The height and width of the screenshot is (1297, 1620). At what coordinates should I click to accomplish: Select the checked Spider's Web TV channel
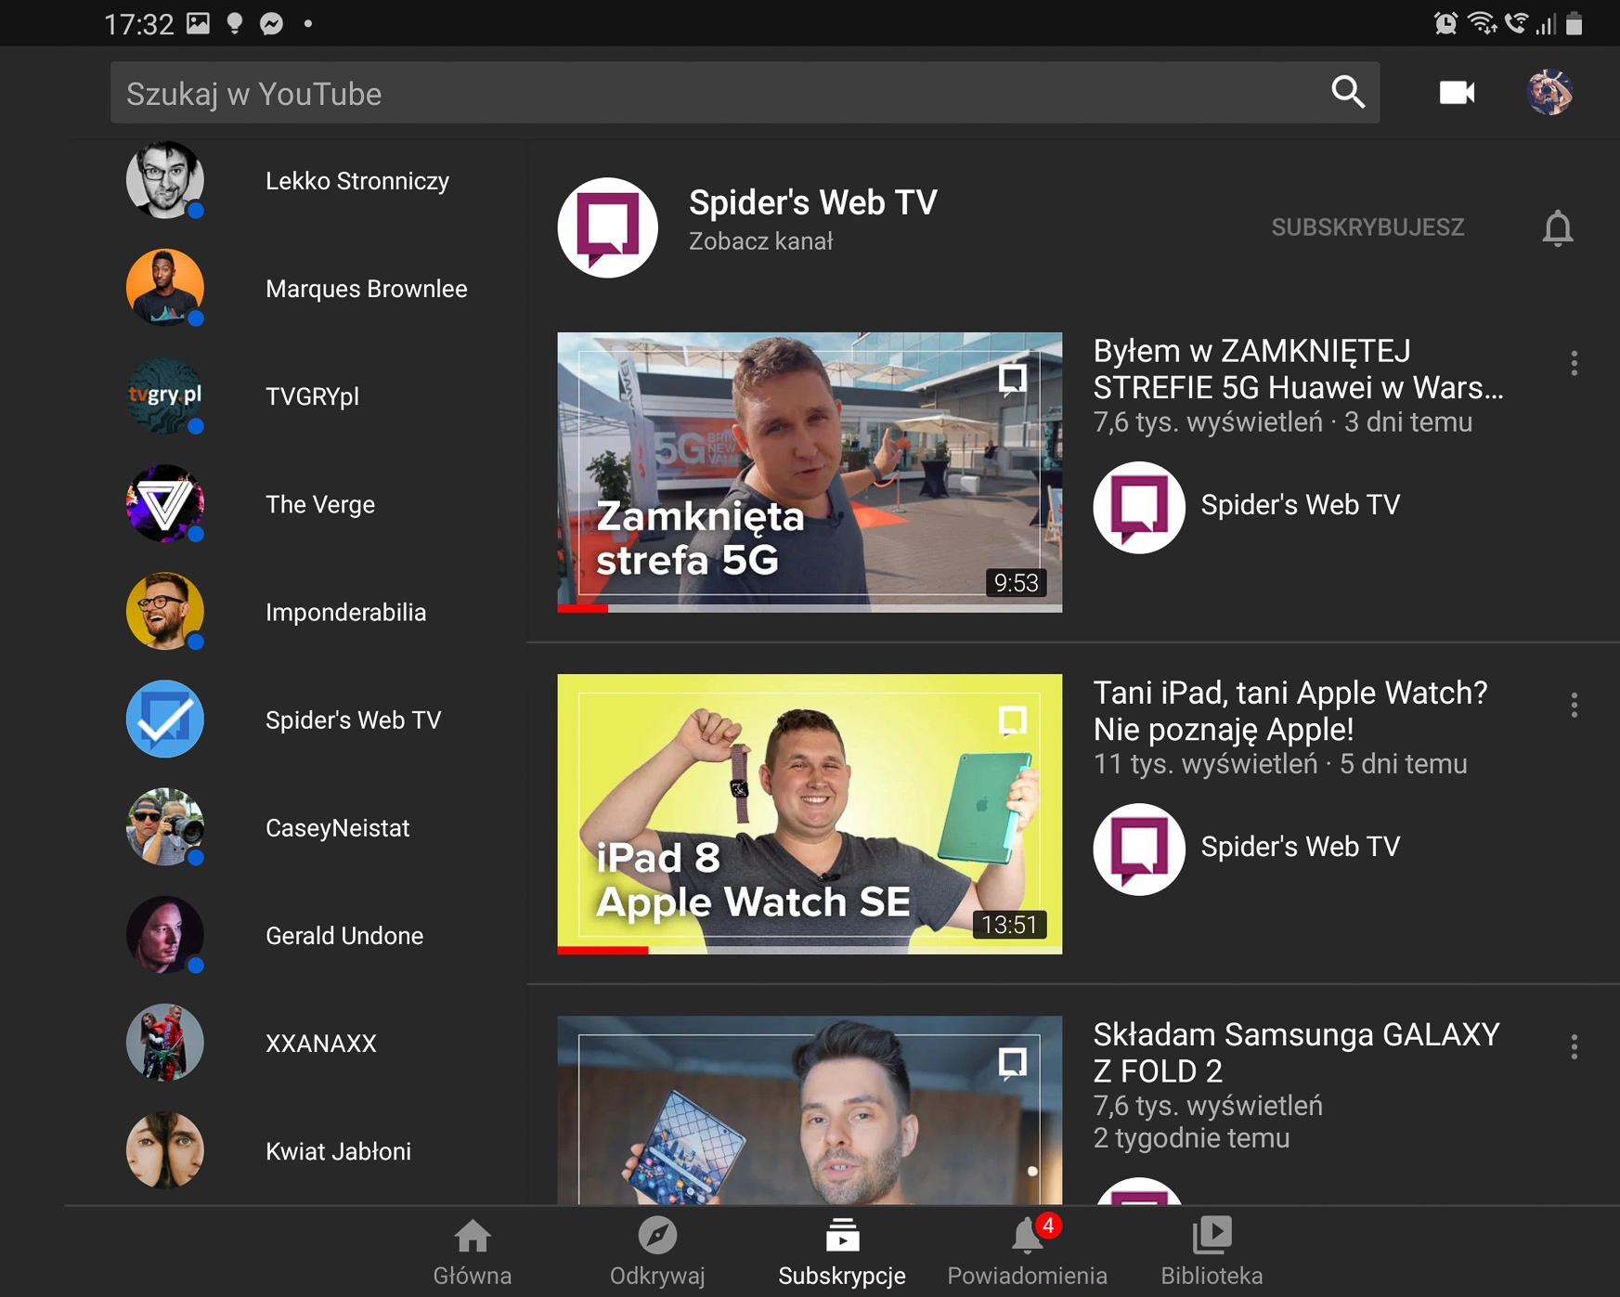coord(297,720)
